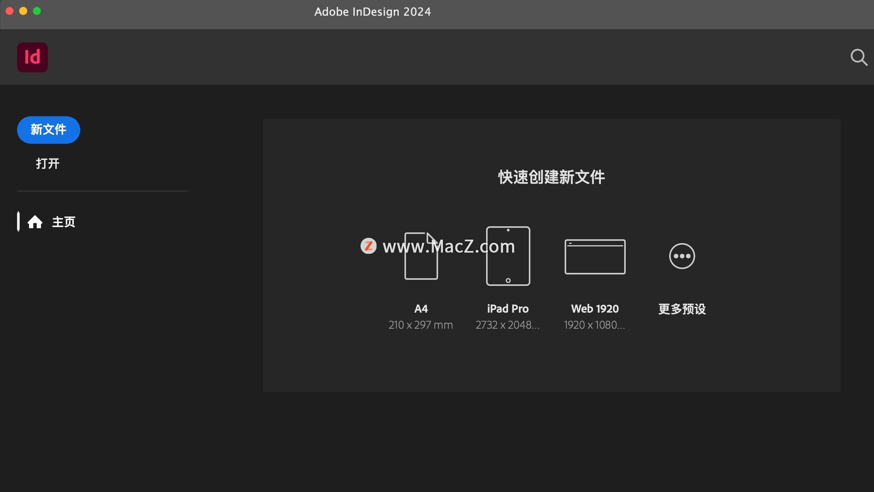Choose the iPad Pro preset icon
This screenshot has width=874, height=492.
click(508, 256)
